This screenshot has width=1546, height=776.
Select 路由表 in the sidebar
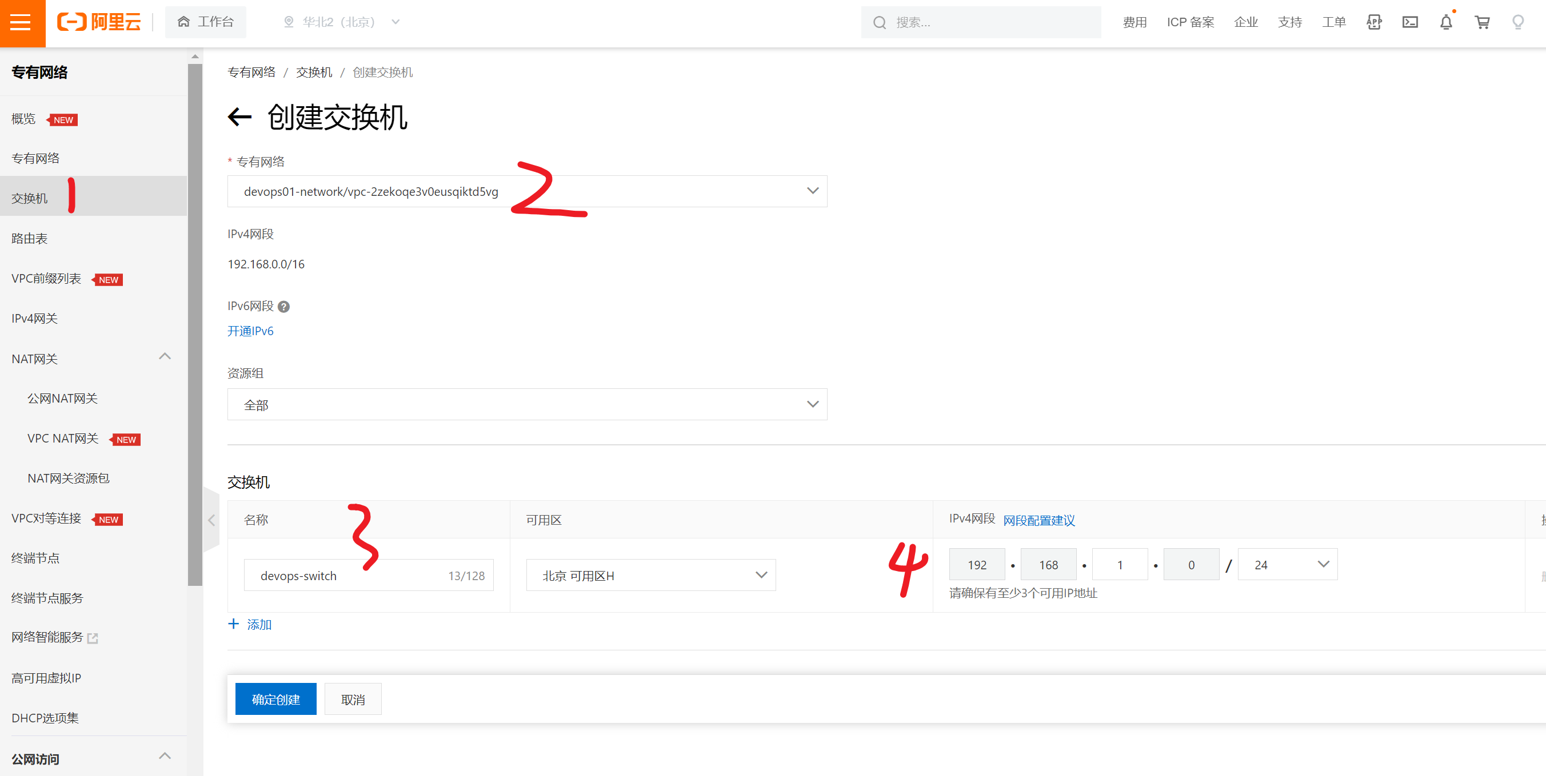coord(29,239)
